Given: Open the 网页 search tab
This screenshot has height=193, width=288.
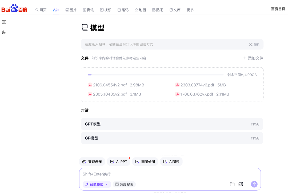Looking at the screenshot, I should point(41,10).
